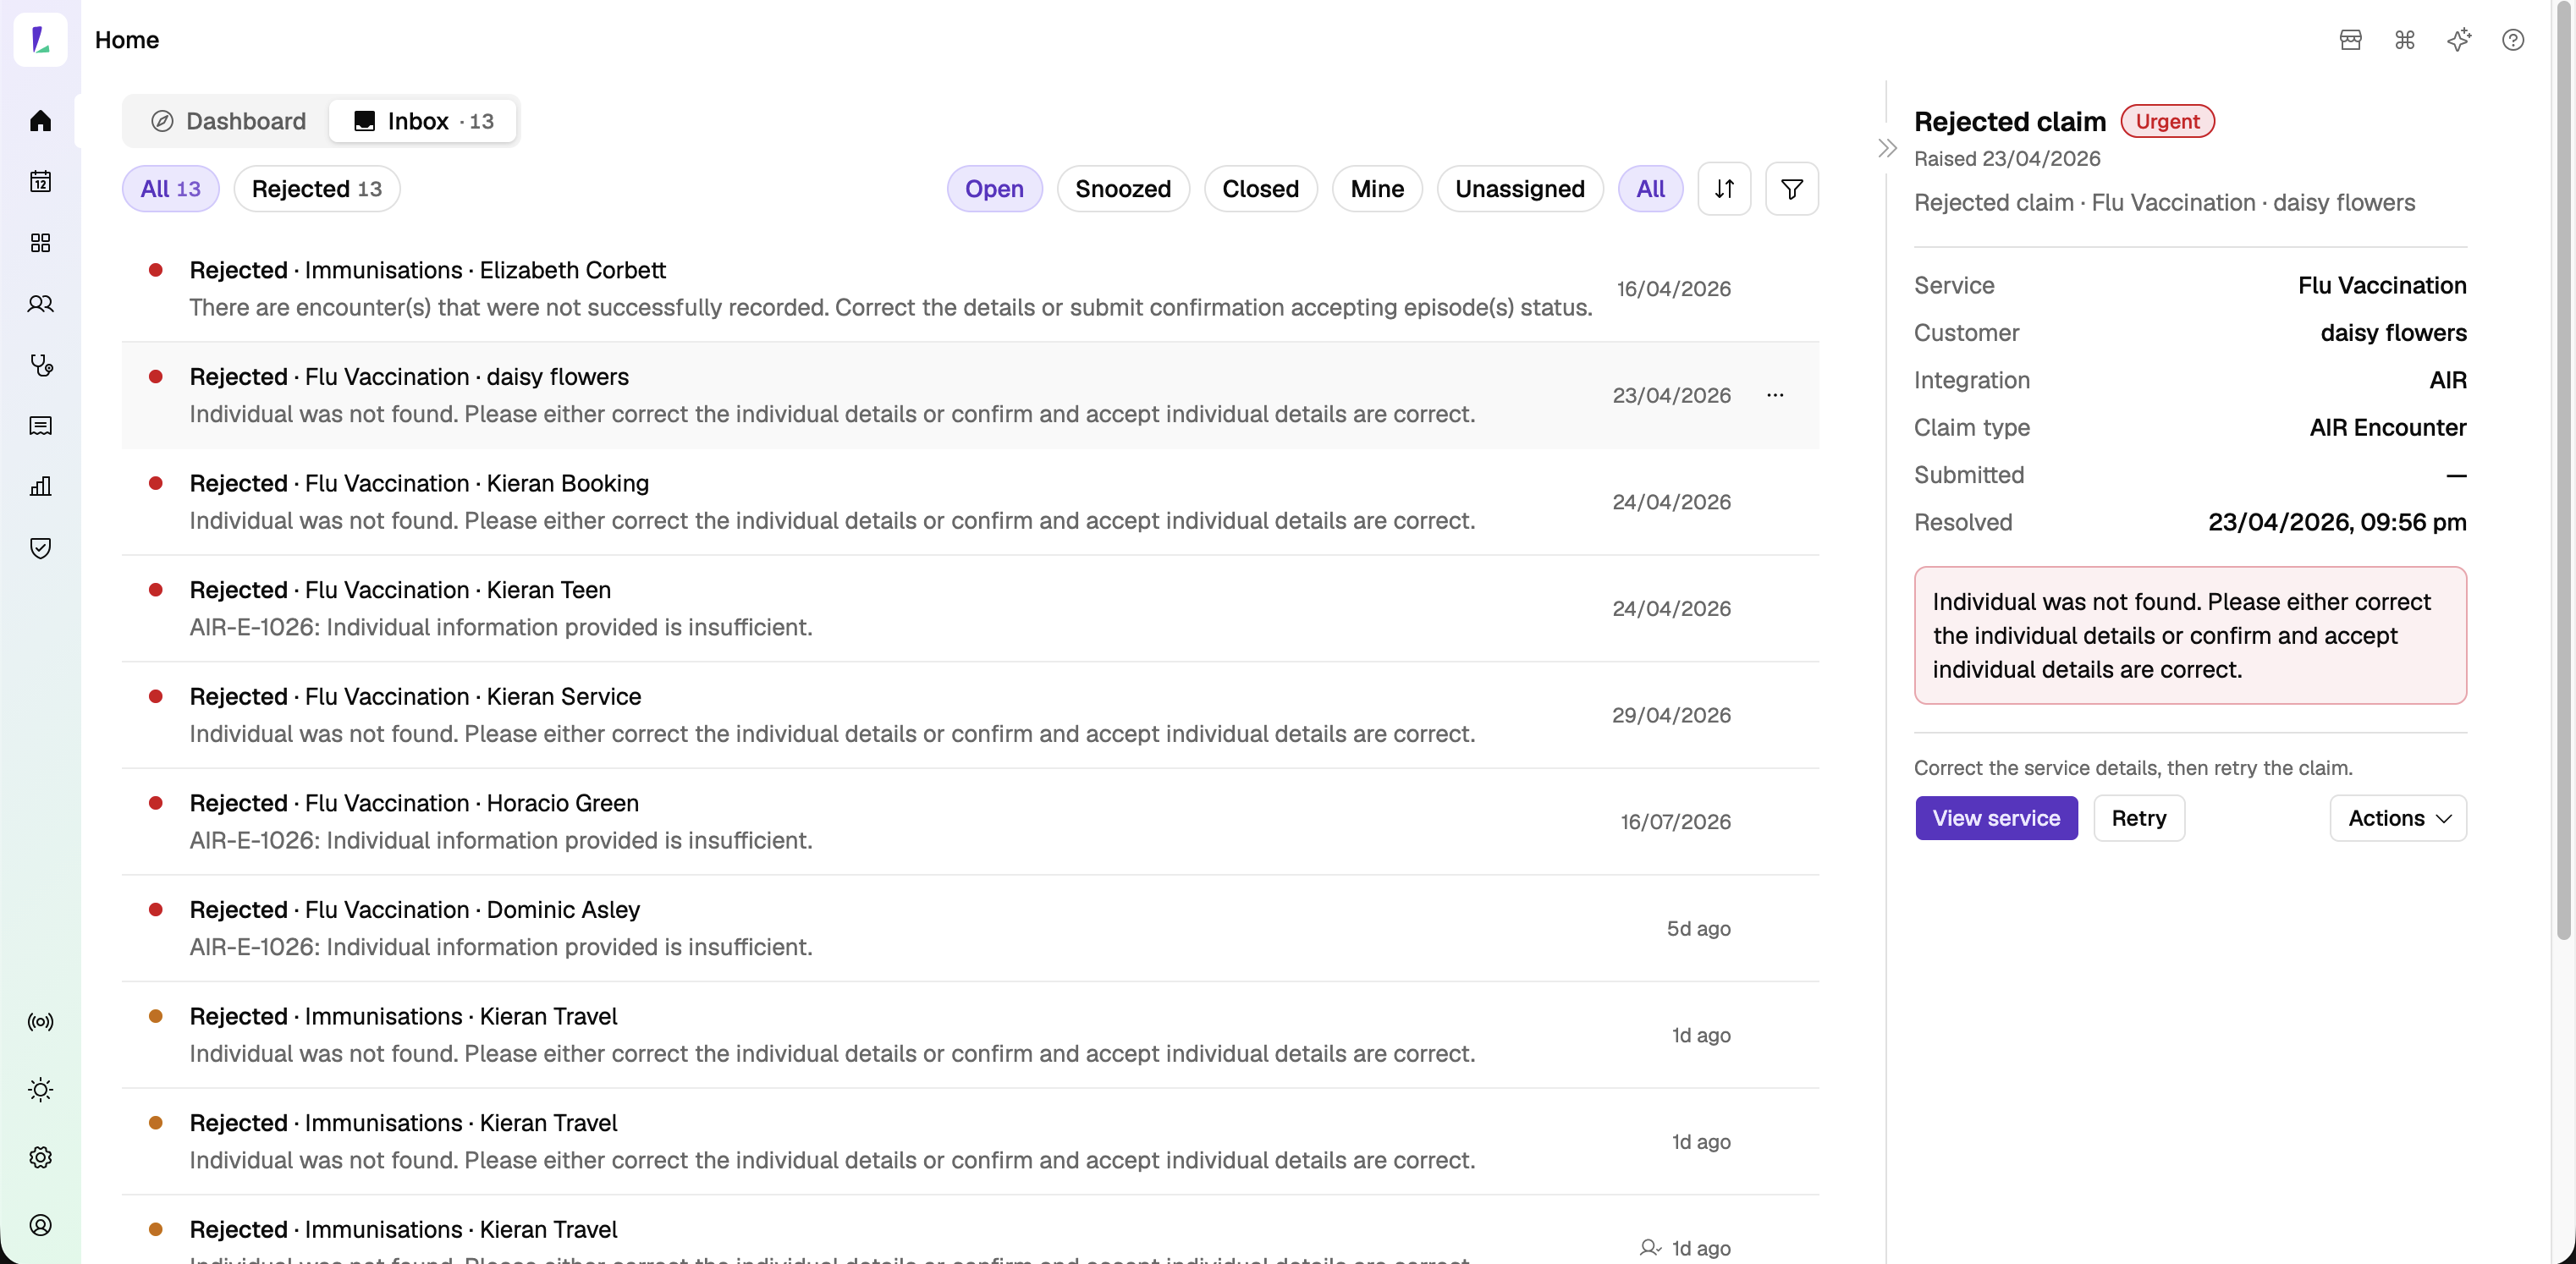Open the Home sidebar icon

pyautogui.click(x=40, y=121)
